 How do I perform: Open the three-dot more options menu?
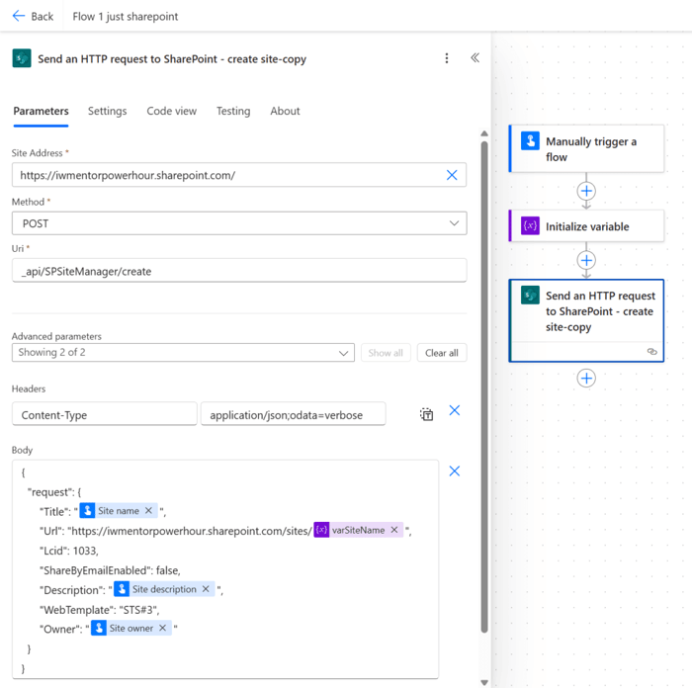pyautogui.click(x=447, y=58)
